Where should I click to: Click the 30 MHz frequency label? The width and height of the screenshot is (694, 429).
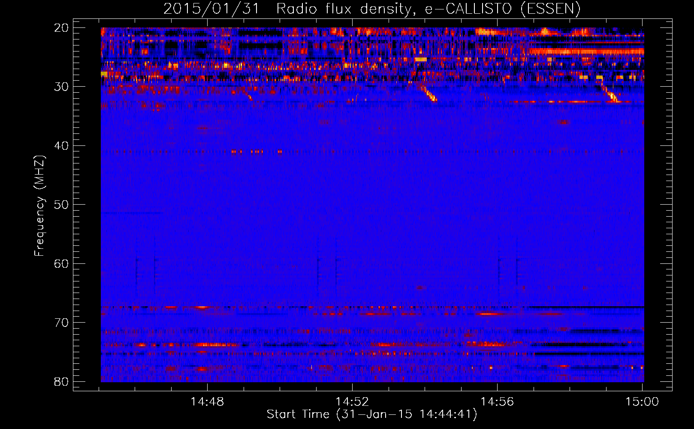61,86
